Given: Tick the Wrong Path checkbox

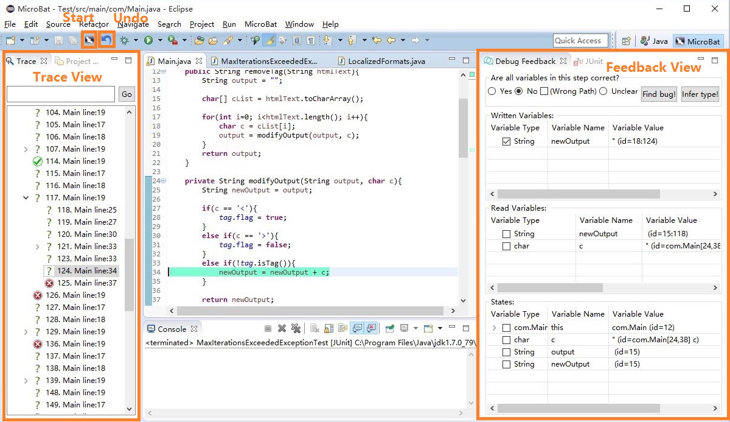Looking at the screenshot, I should [544, 91].
